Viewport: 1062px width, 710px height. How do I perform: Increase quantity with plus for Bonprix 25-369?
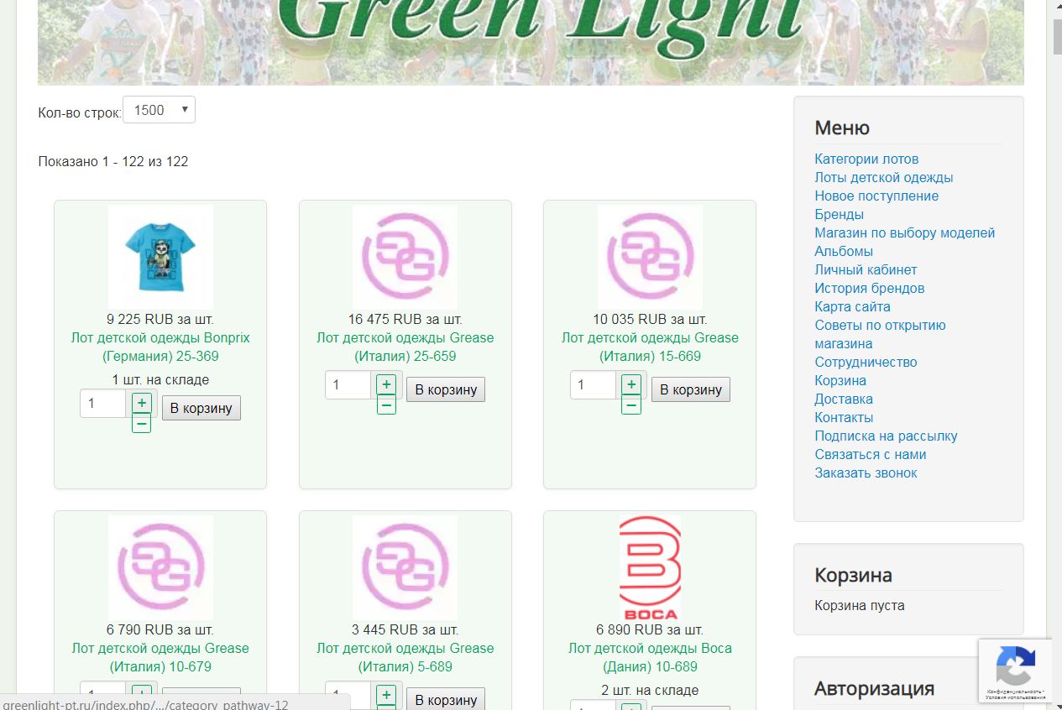pyautogui.click(x=142, y=403)
